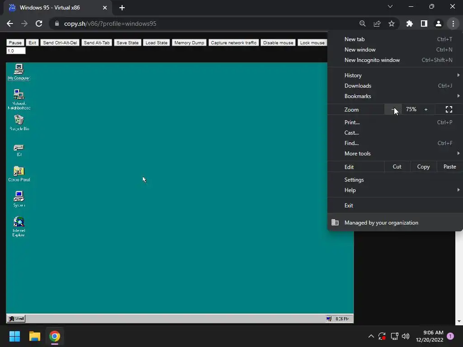The image size is (463, 347).
Task: Click the browser forward arrow
Action: 24,23
